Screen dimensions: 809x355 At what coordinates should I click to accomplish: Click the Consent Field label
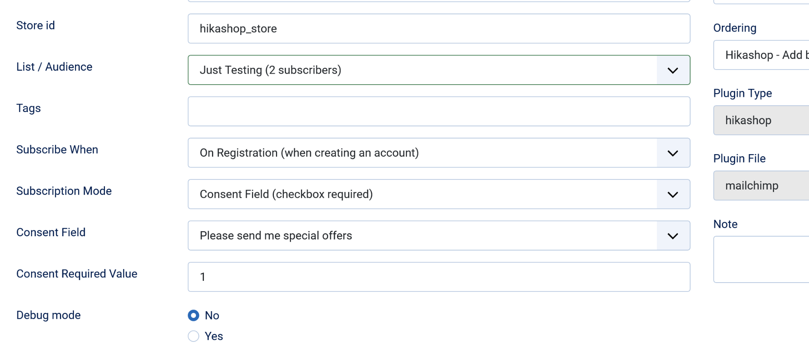(51, 232)
